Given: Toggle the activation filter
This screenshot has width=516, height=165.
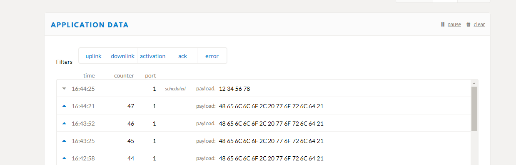Looking at the screenshot, I should 152,56.
